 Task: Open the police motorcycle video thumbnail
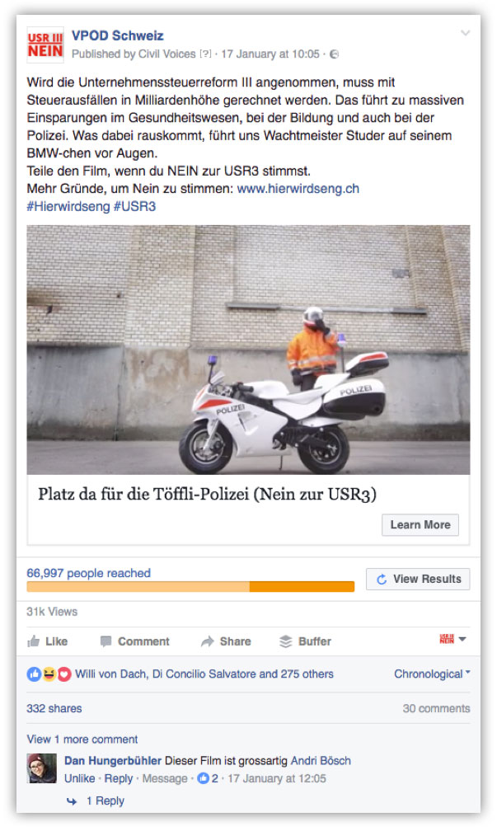[x=249, y=350]
